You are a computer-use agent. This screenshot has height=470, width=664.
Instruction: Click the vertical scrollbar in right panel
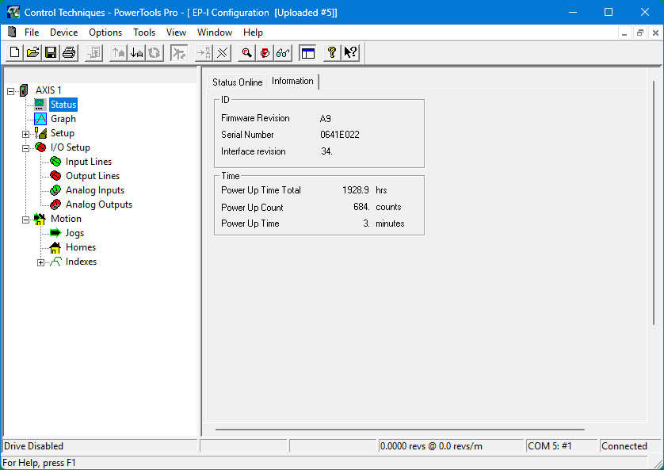(x=654, y=203)
